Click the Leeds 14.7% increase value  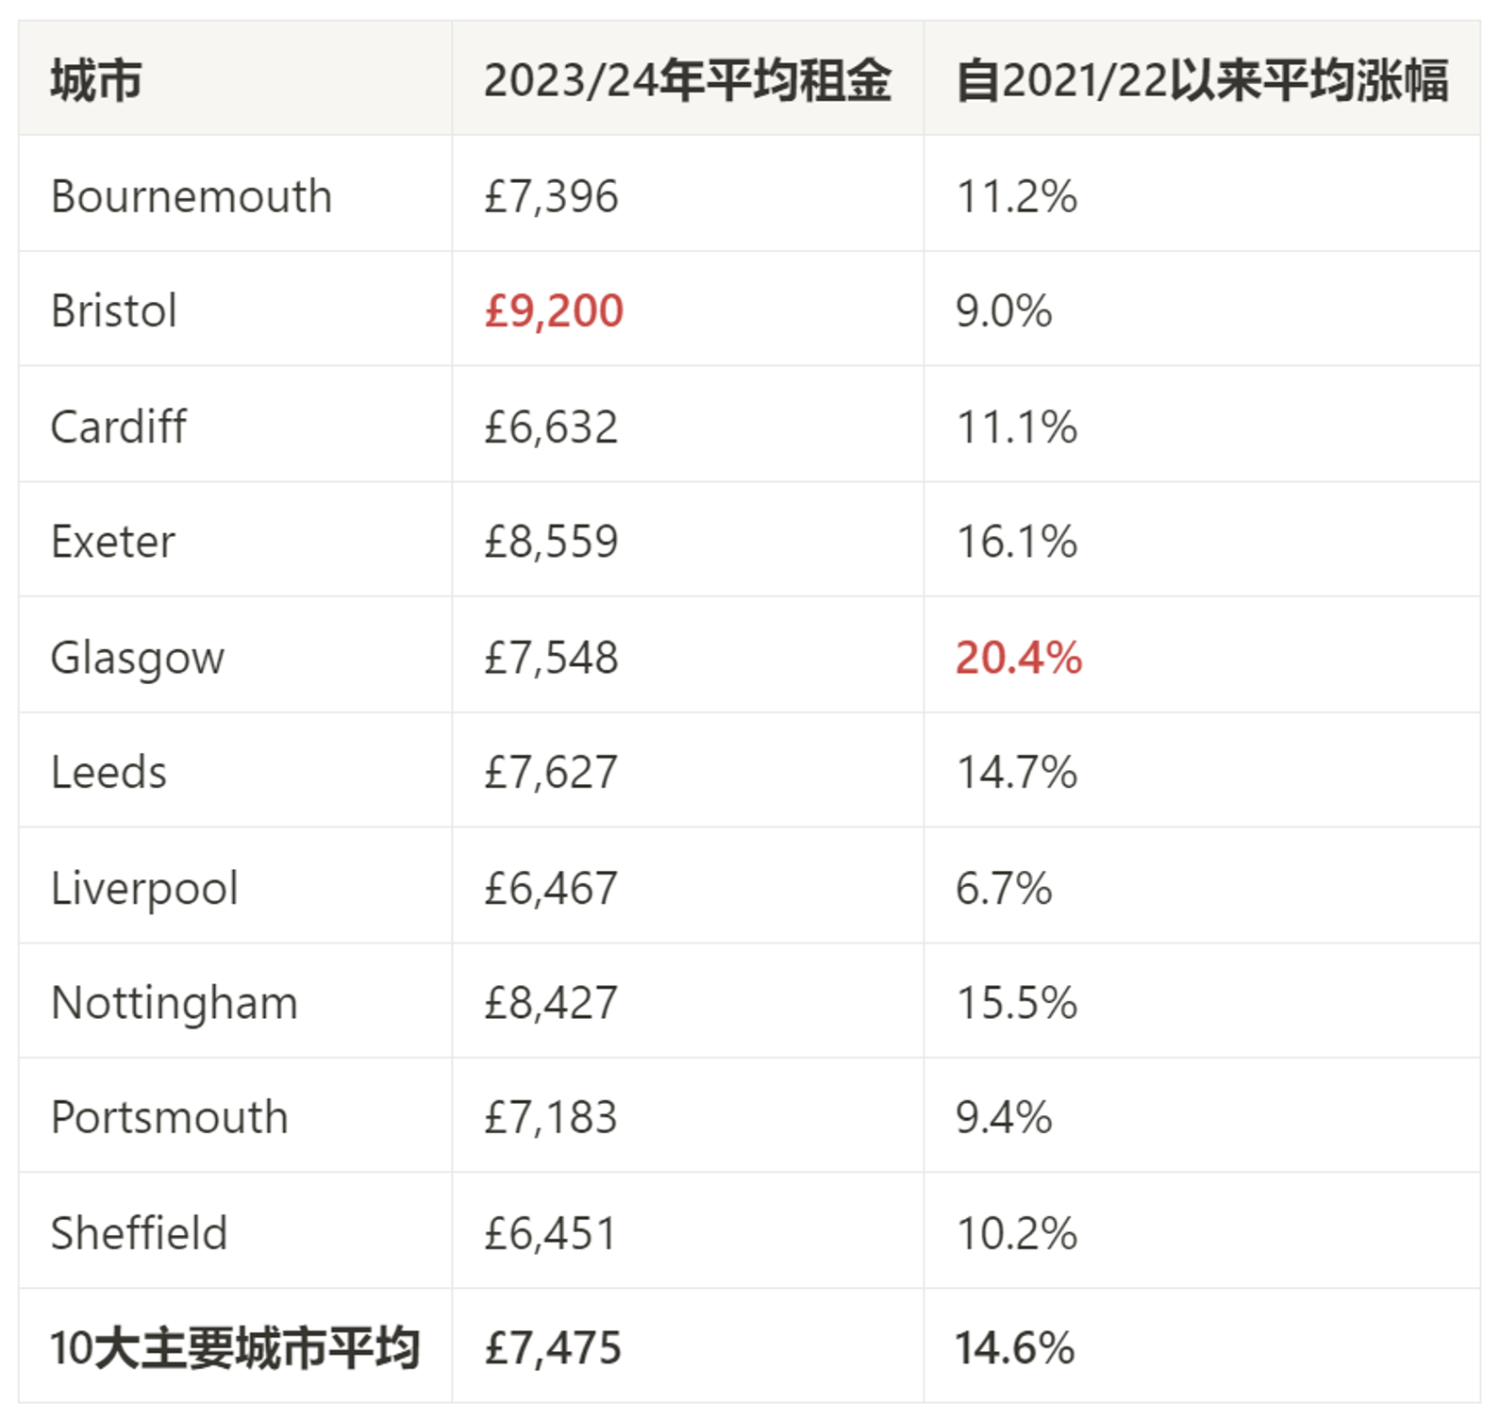pyautogui.click(x=1016, y=773)
